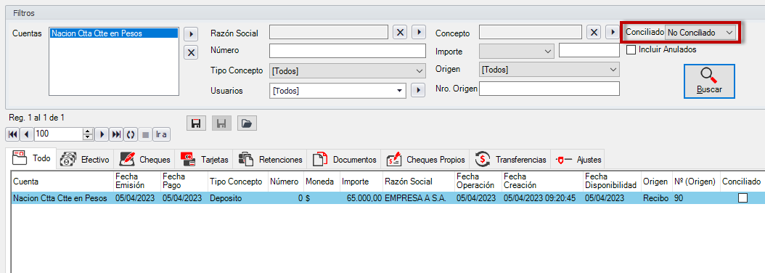The image size is (765, 273).
Task: Click the page size field showing 100
Action: point(59,134)
